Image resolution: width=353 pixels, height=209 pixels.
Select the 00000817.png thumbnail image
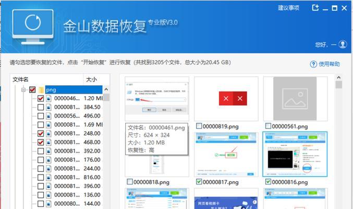(226, 154)
